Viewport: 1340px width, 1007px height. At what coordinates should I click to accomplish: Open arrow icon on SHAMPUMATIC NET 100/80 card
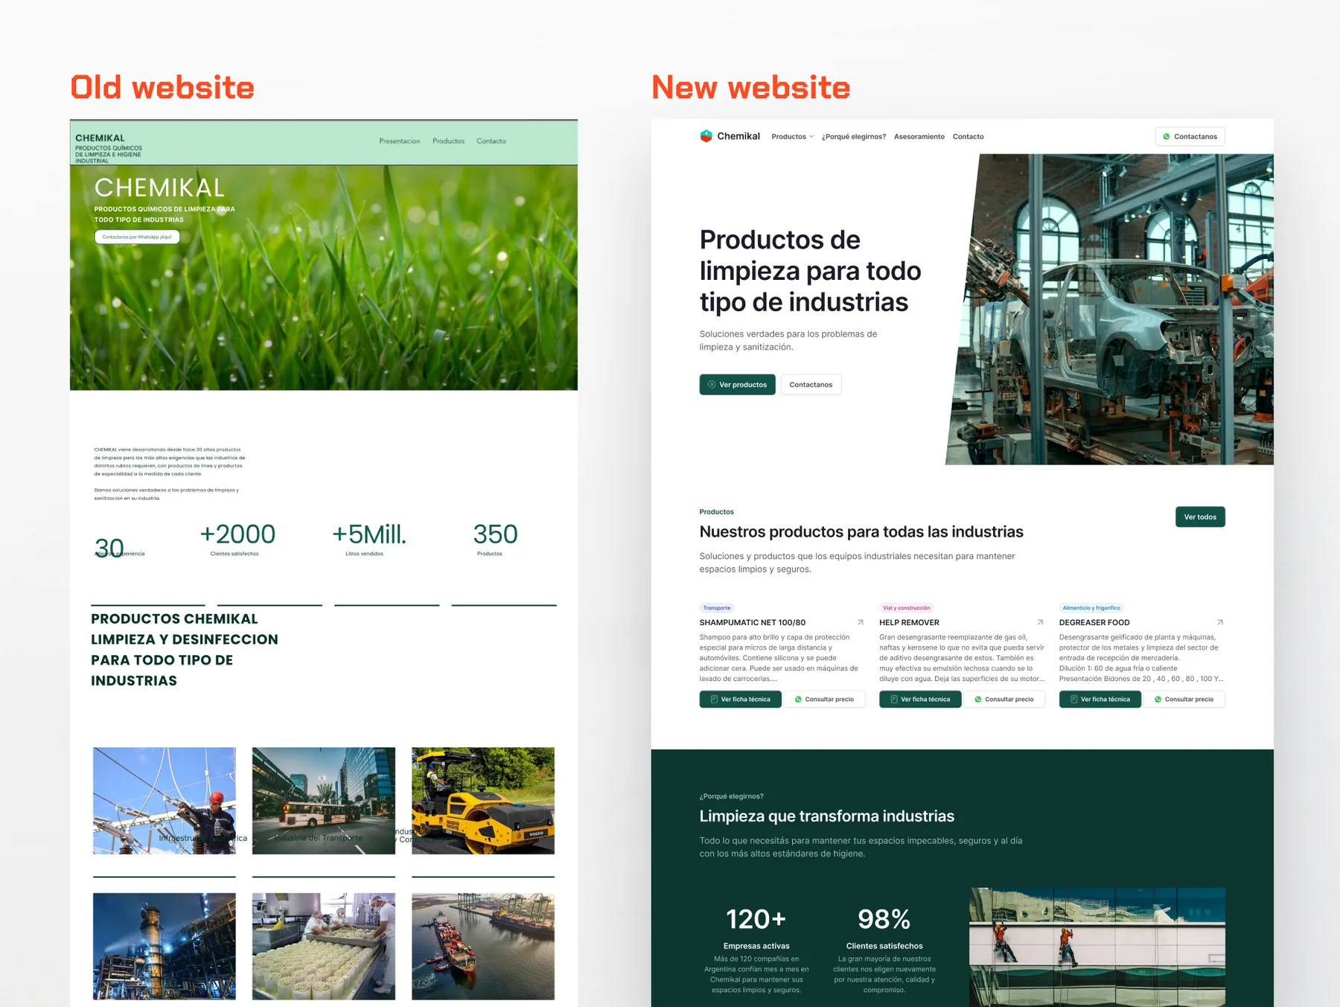coord(860,622)
